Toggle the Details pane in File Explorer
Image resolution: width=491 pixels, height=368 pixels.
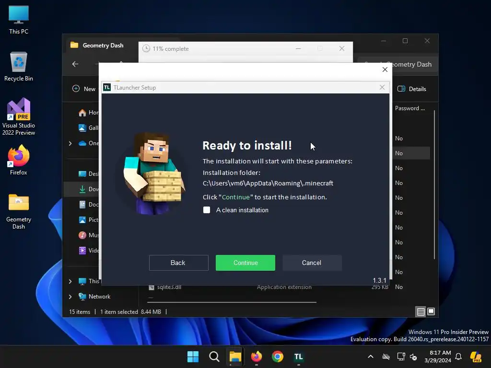(x=412, y=89)
